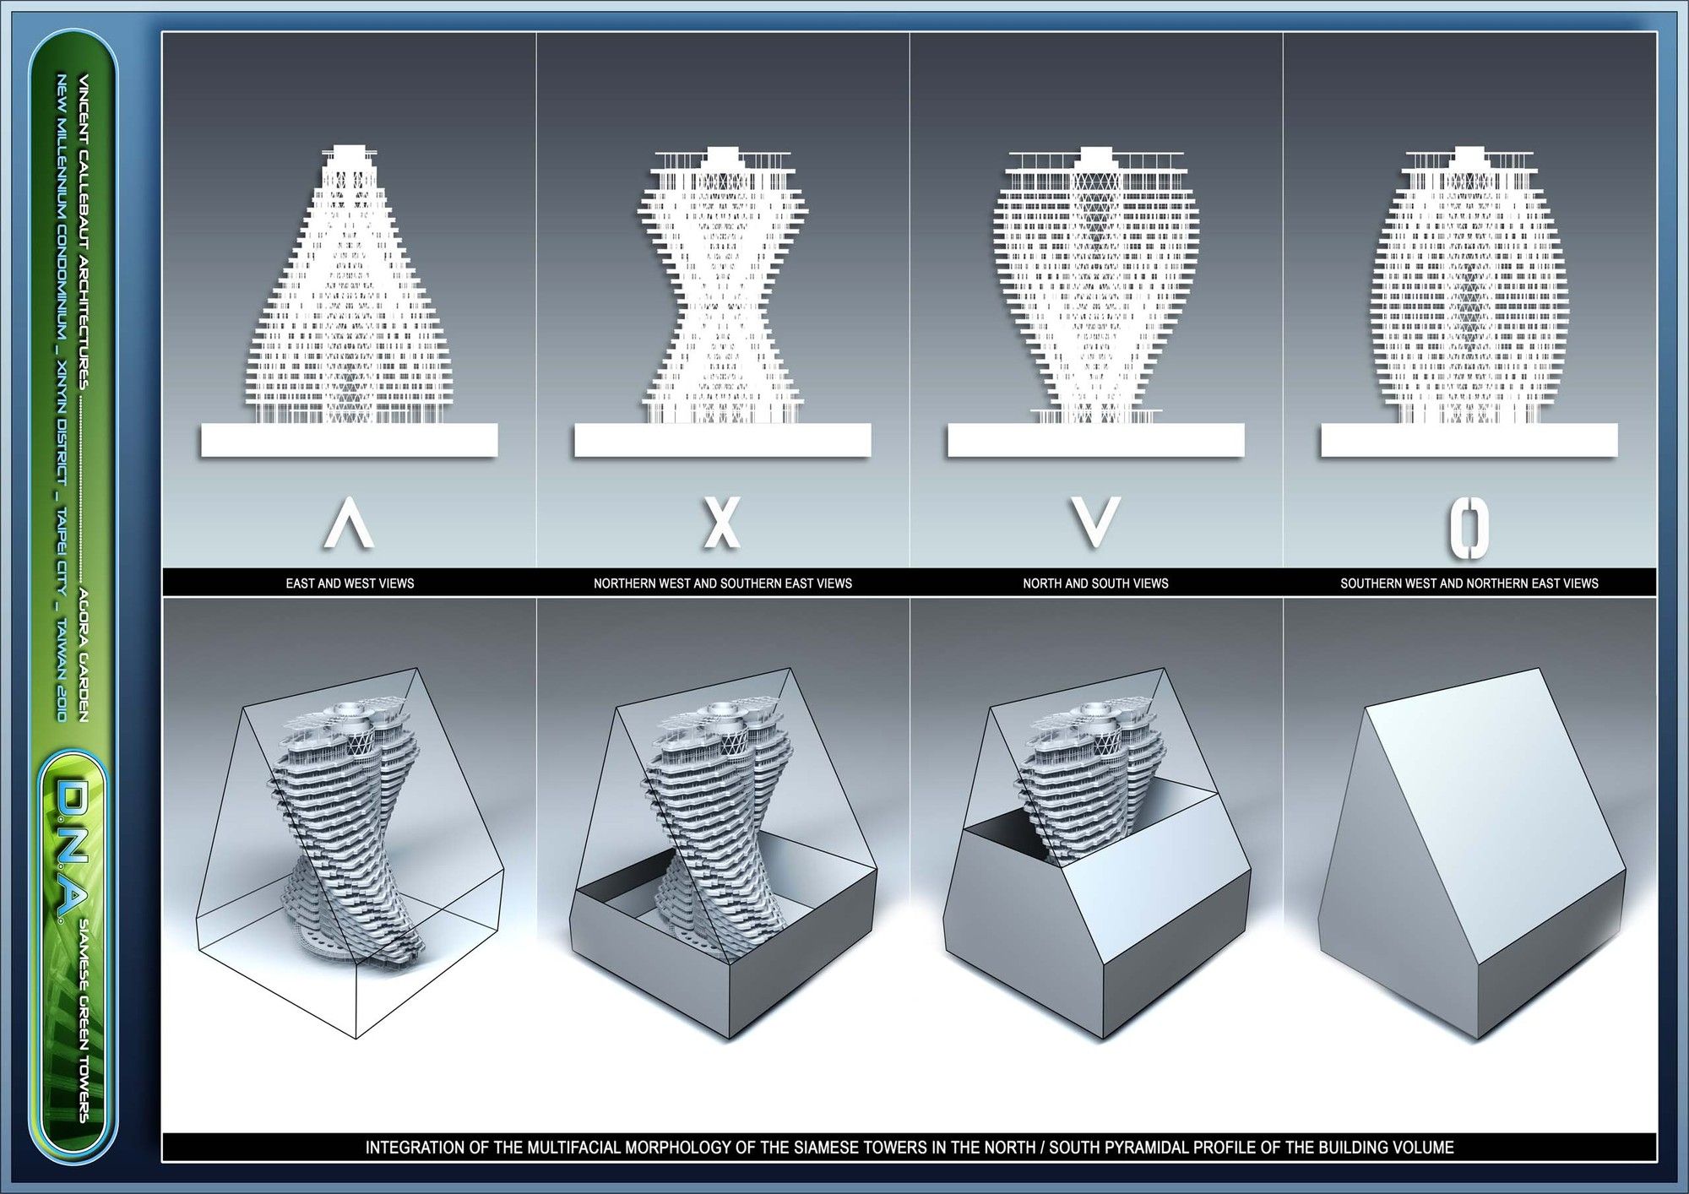Select the oval-shaped tower silhouette
1689x1194 pixels.
[1469, 287]
